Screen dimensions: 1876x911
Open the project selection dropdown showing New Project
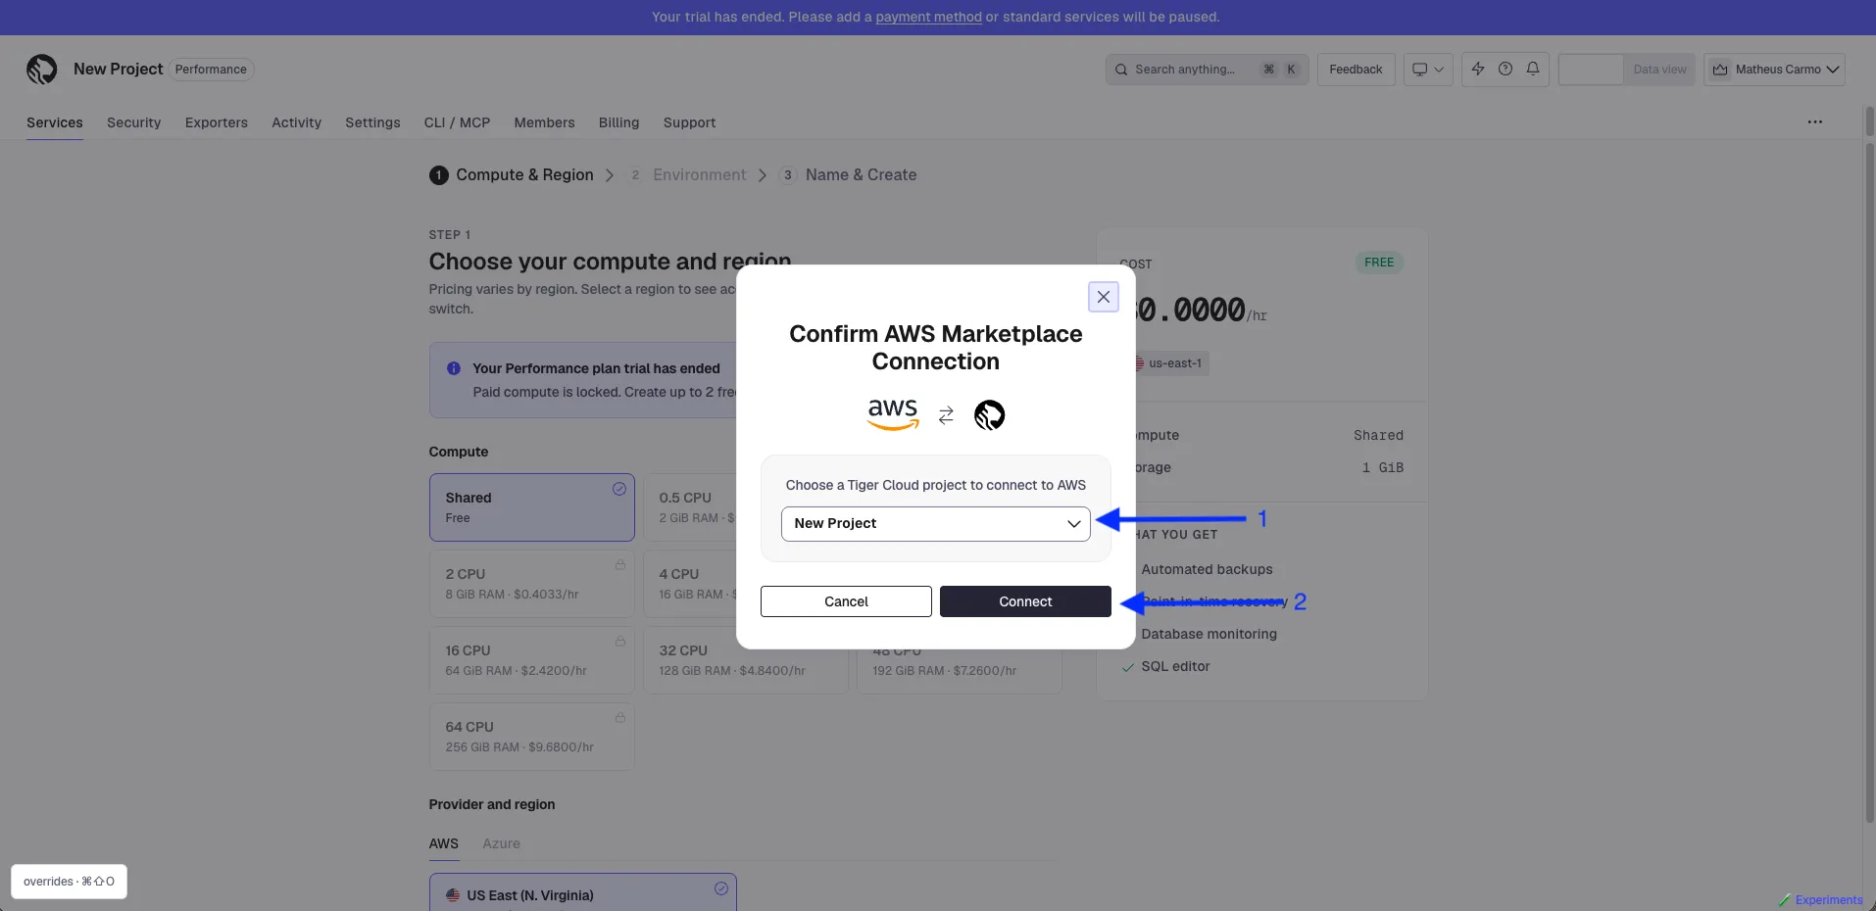pos(935,524)
